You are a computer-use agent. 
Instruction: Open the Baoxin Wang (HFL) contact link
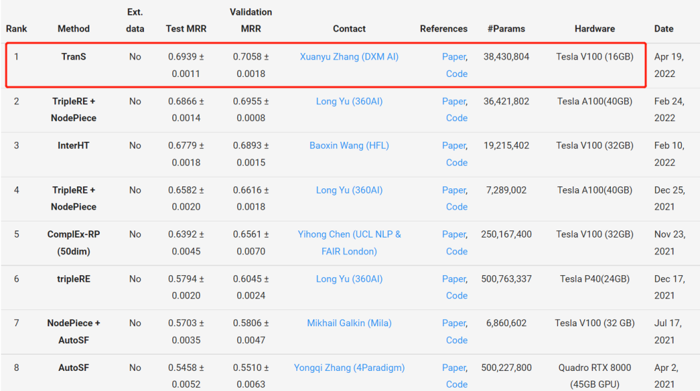349,146
